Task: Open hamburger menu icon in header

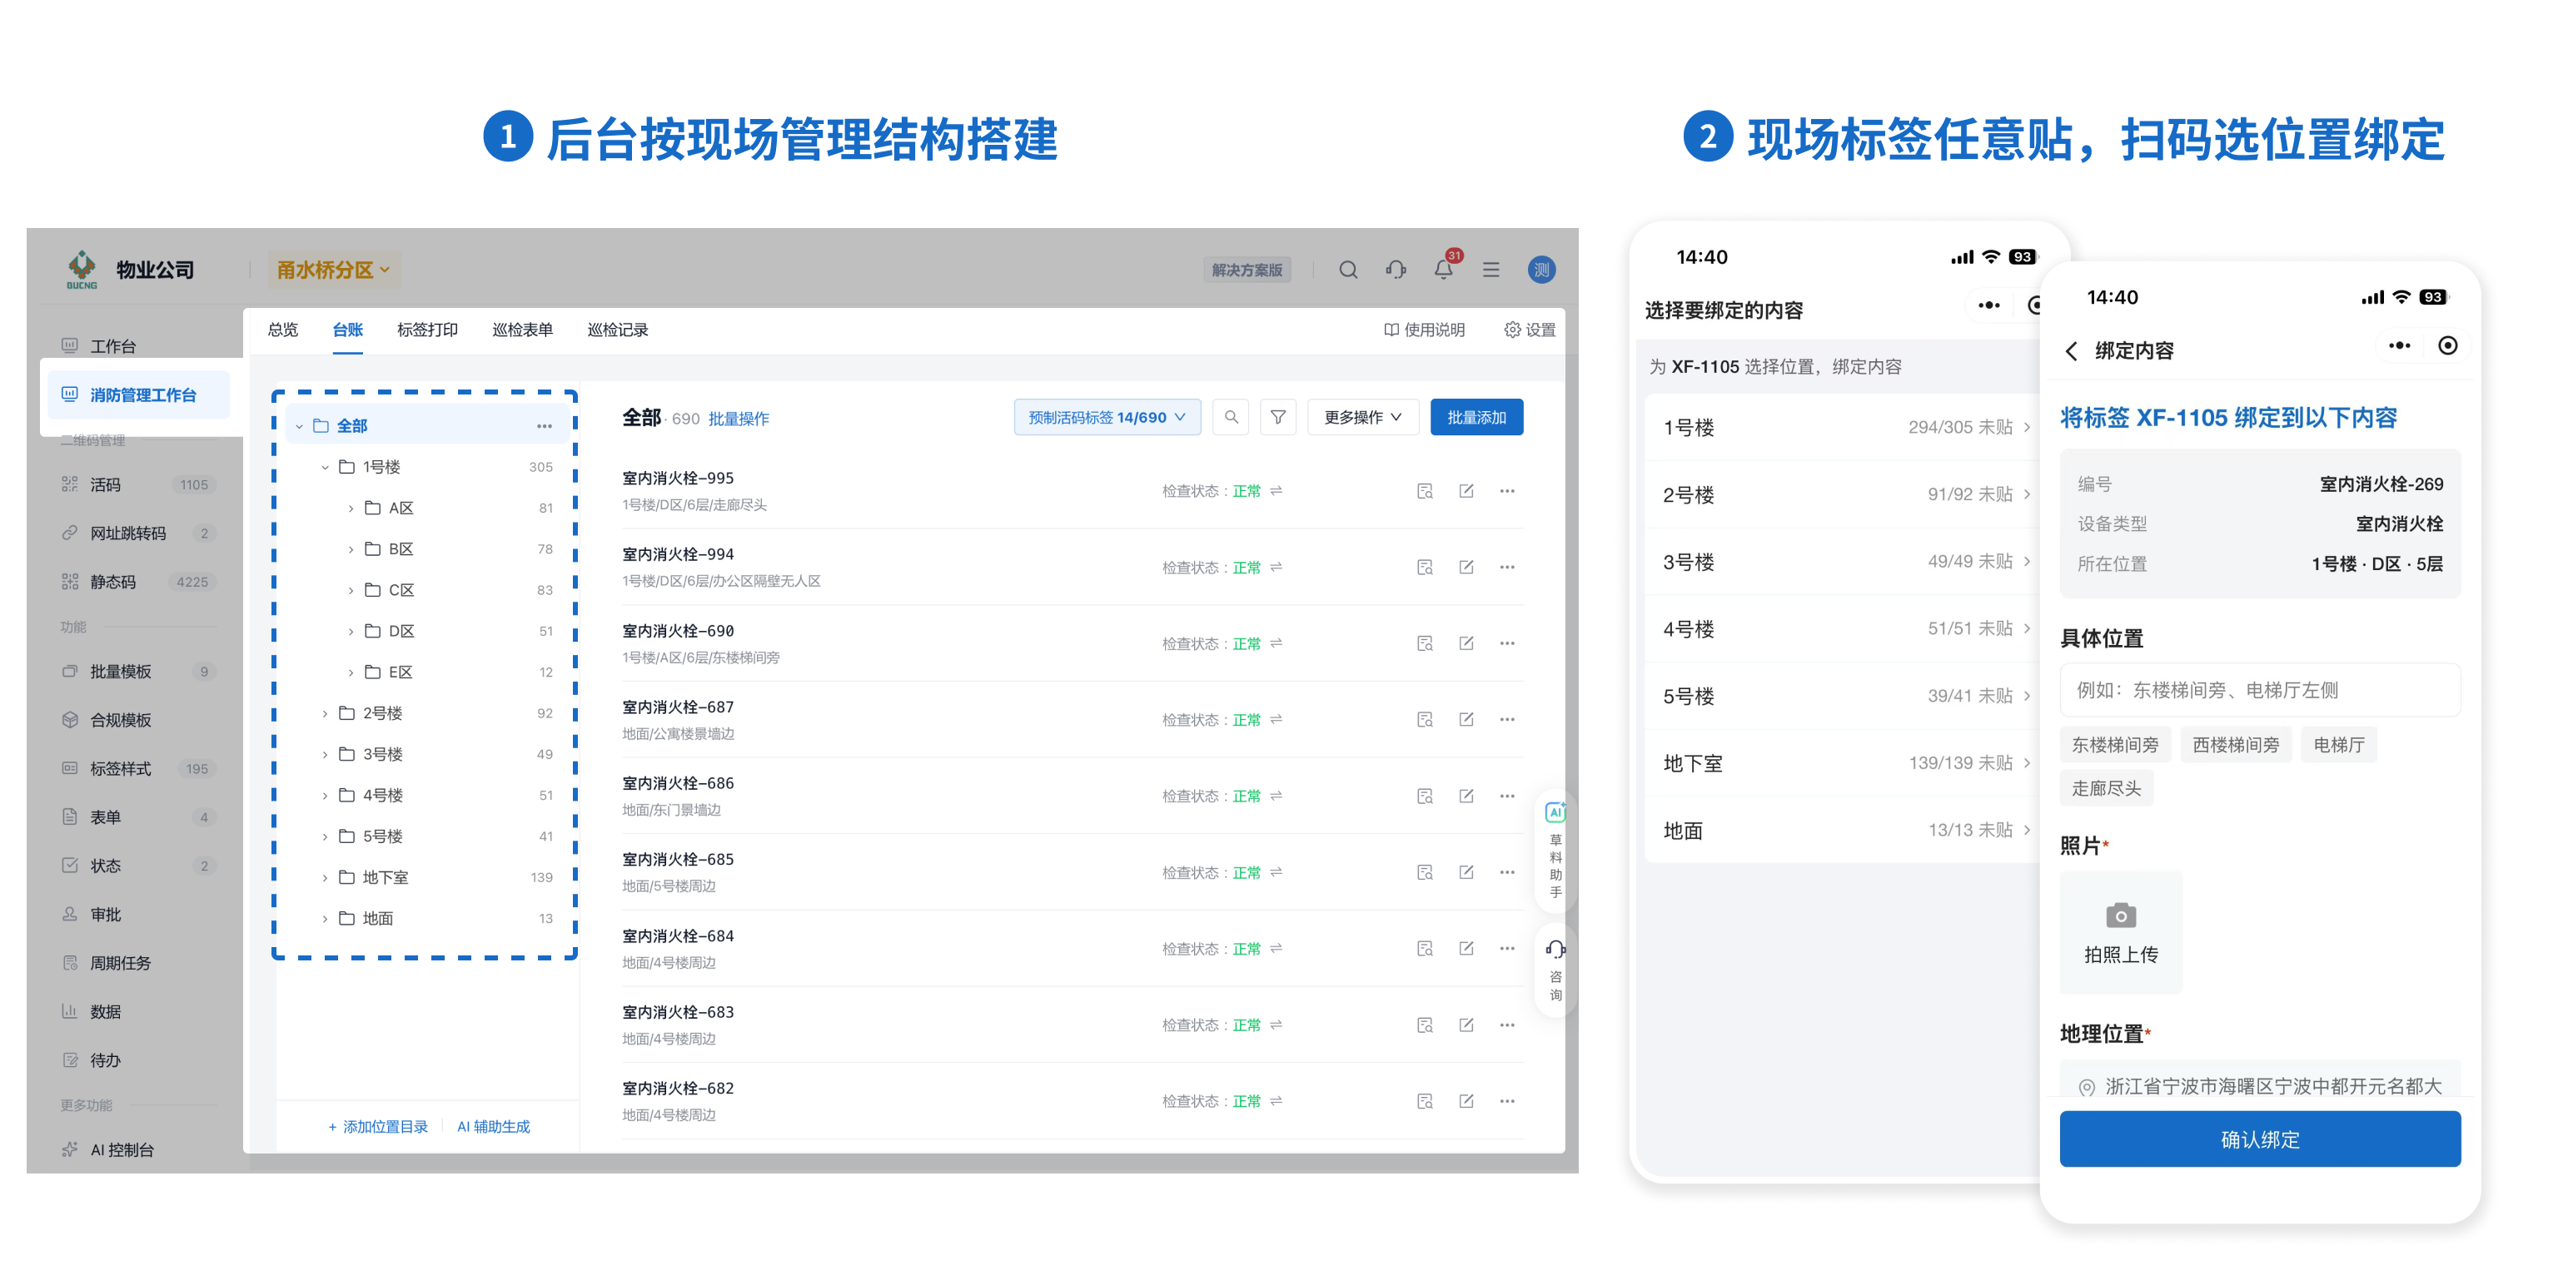Action: coord(1491,270)
